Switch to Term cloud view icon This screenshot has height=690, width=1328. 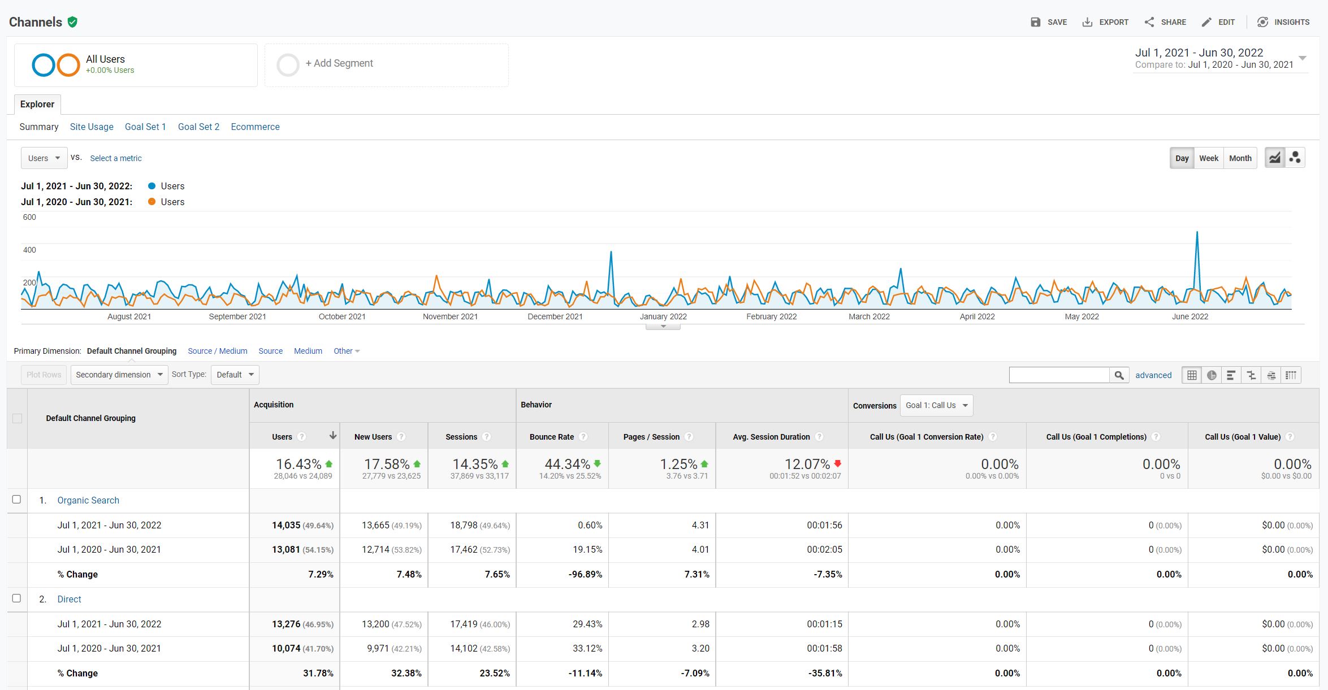coord(1271,375)
